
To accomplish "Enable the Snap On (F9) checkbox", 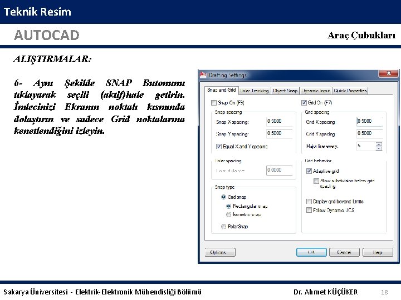I will click(x=214, y=103).
